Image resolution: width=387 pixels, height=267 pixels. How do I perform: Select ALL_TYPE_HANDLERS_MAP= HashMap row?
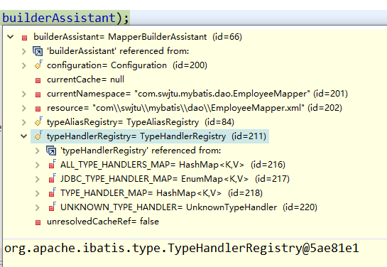(173, 165)
